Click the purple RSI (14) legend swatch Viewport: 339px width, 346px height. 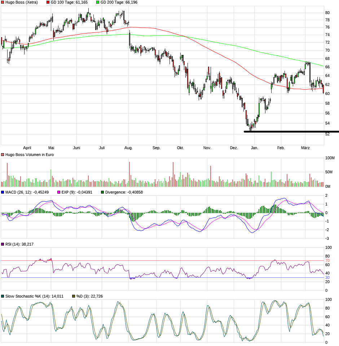[3, 244]
